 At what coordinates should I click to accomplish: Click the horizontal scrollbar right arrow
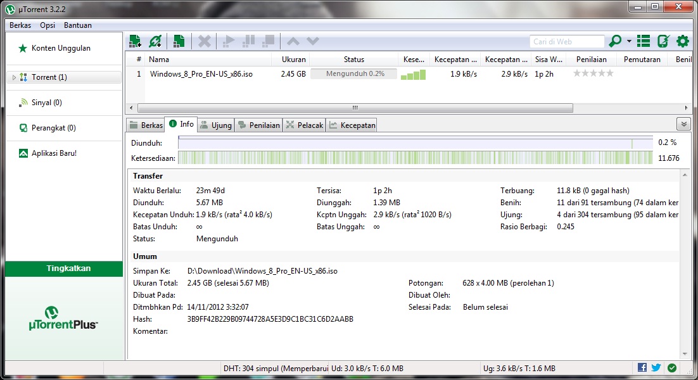(686, 108)
